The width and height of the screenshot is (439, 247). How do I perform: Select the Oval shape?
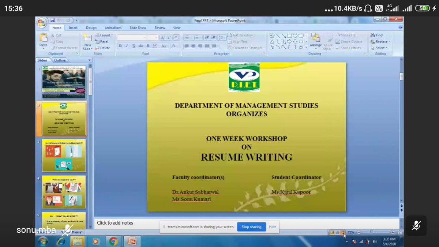point(295,36)
